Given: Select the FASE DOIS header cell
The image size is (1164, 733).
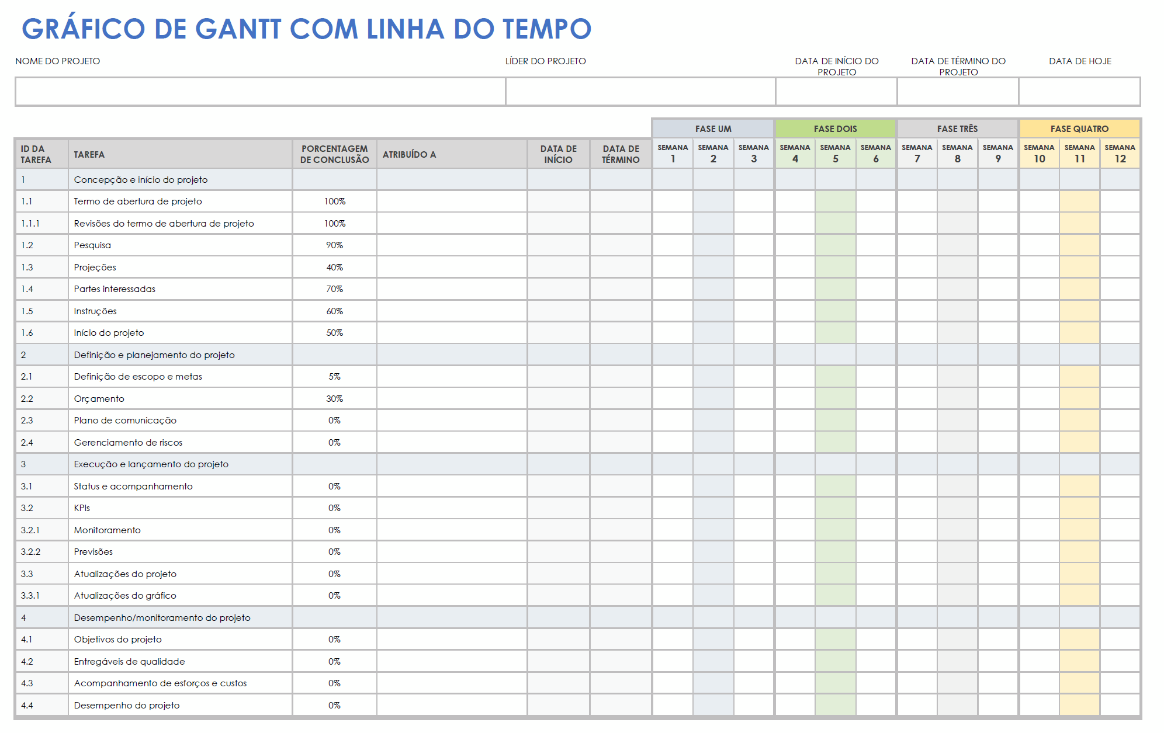Looking at the screenshot, I should [835, 128].
